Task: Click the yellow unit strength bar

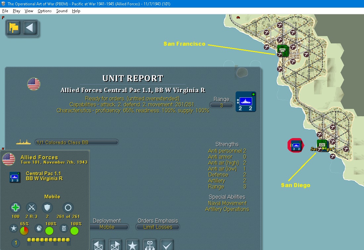Action: pos(48,240)
